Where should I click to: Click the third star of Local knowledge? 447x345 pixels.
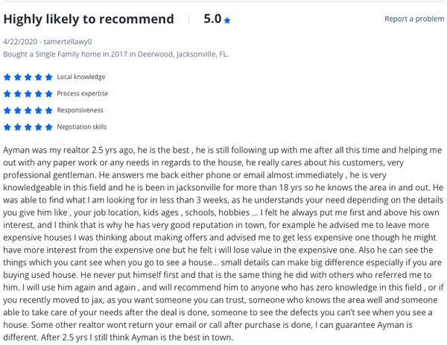pos(28,77)
